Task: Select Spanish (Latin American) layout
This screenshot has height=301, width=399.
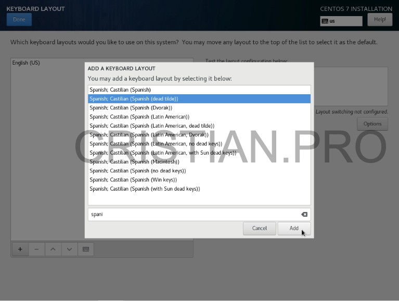Action: point(199,117)
